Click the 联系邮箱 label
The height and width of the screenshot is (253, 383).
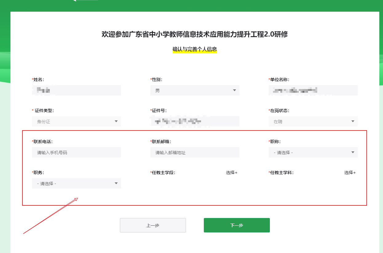pos(161,142)
